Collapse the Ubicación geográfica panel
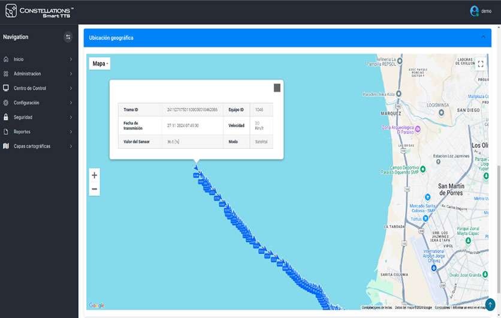This screenshot has height=318, width=501. click(x=483, y=37)
